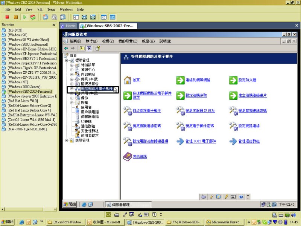
Task: Open the 變更伺服器 IP 位址 link
Action: click(x=200, y=111)
